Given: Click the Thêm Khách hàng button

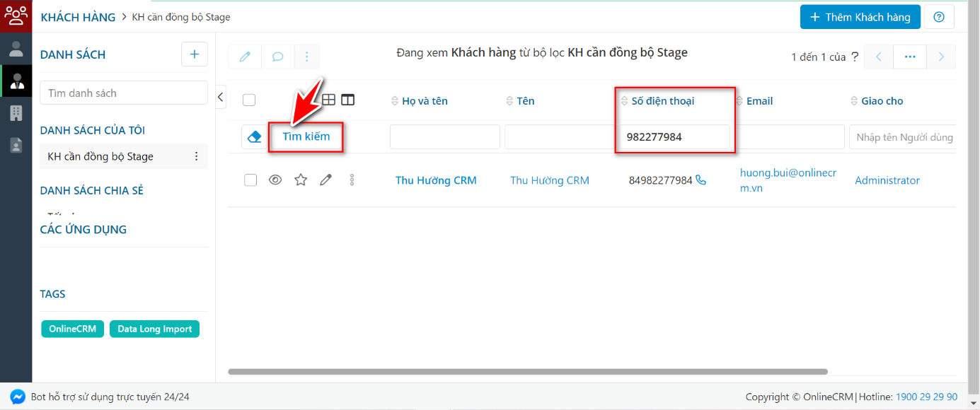Looking at the screenshot, I should [x=860, y=16].
